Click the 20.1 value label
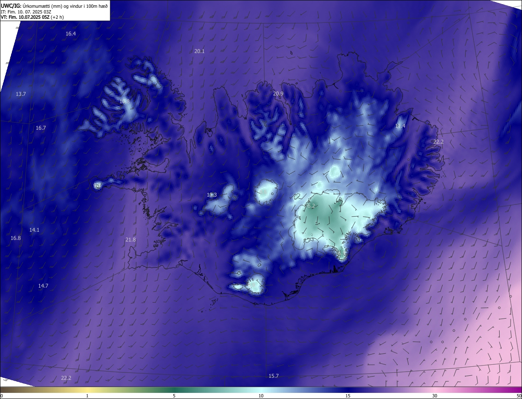 [x=199, y=51]
